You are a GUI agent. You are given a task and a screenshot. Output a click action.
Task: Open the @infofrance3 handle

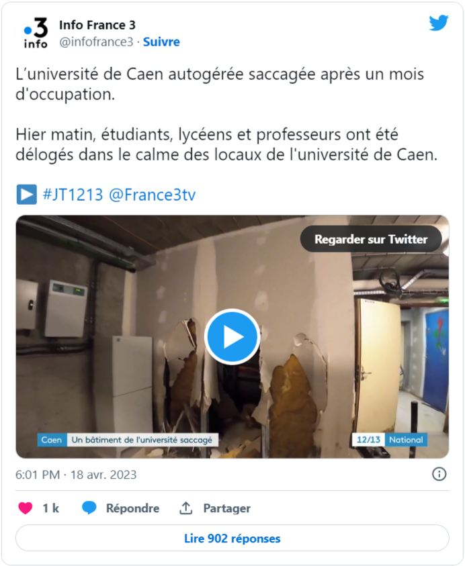click(96, 42)
